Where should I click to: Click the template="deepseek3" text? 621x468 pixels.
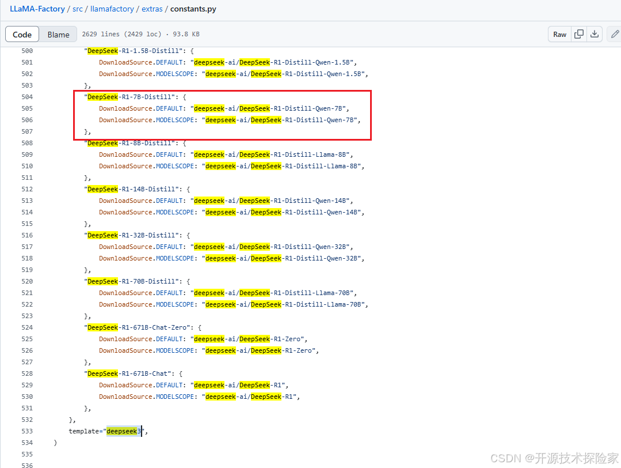(x=106, y=431)
